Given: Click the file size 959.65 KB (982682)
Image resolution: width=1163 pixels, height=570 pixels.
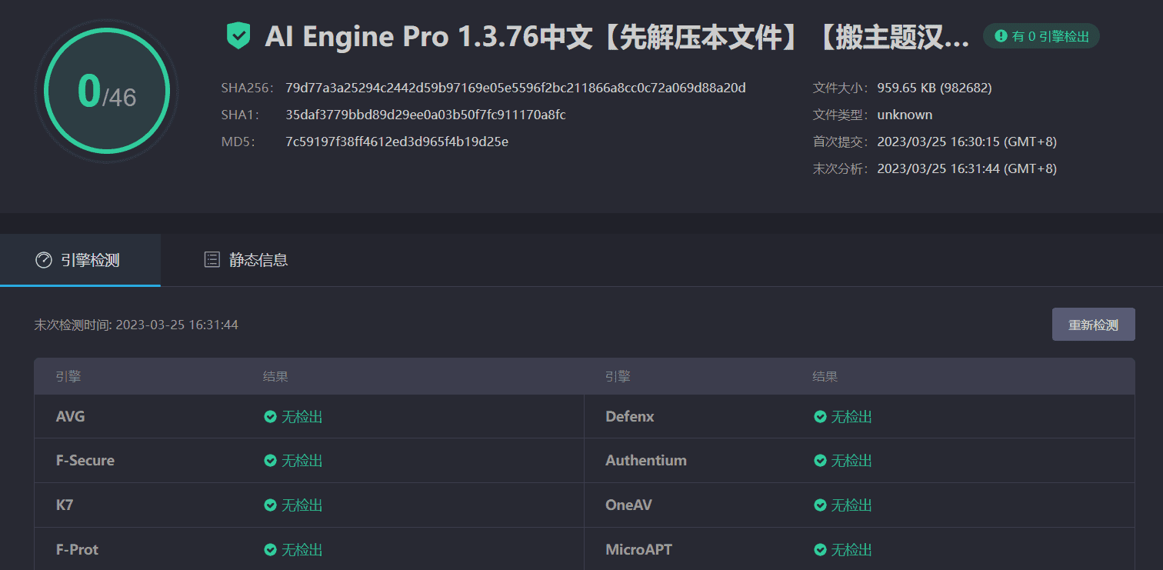Looking at the screenshot, I should (935, 88).
